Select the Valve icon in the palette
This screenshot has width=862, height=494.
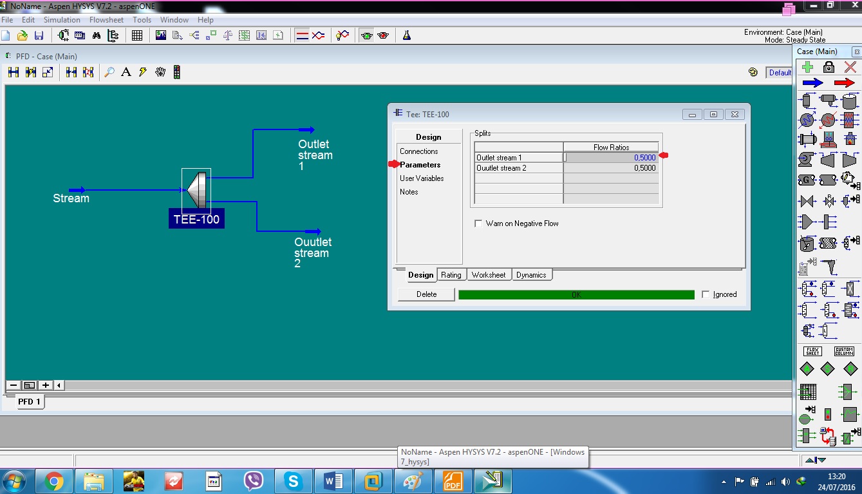tap(807, 200)
